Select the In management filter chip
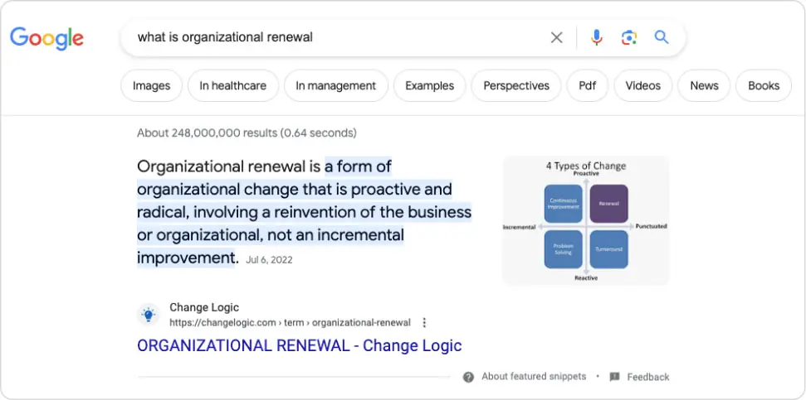The image size is (806, 400). (335, 85)
